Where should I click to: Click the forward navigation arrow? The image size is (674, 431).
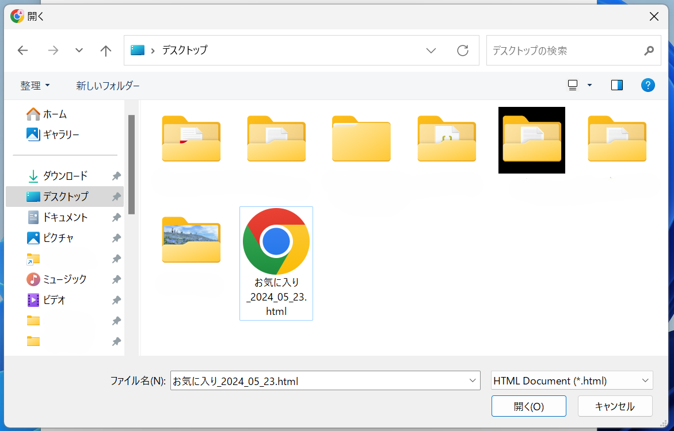[53, 51]
